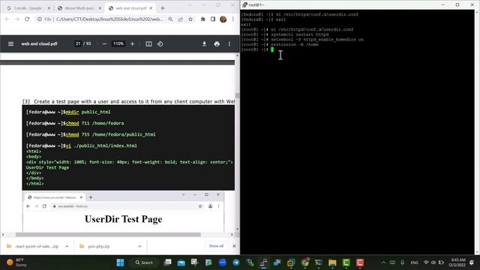The width and height of the screenshot is (480, 270).
Task: Open Chrome tab search chevron
Action: pos(190,5)
